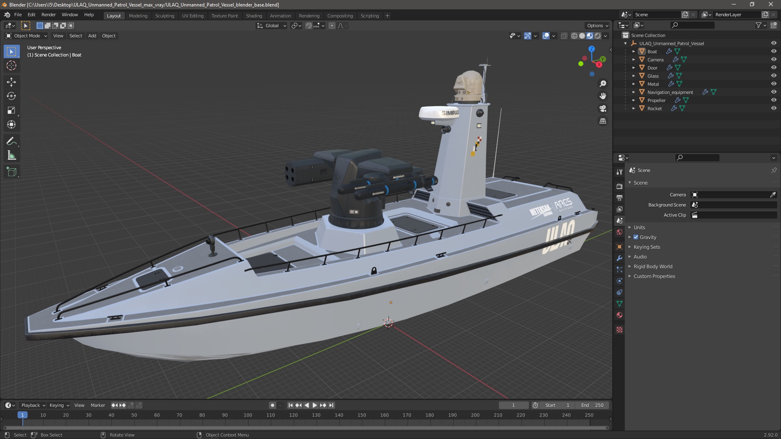The width and height of the screenshot is (781, 439).
Task: Toggle the Gravity checkbox
Action: click(636, 237)
